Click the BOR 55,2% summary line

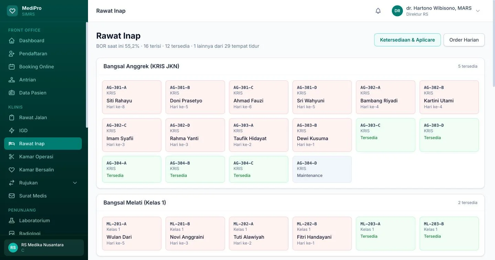tap(178, 46)
